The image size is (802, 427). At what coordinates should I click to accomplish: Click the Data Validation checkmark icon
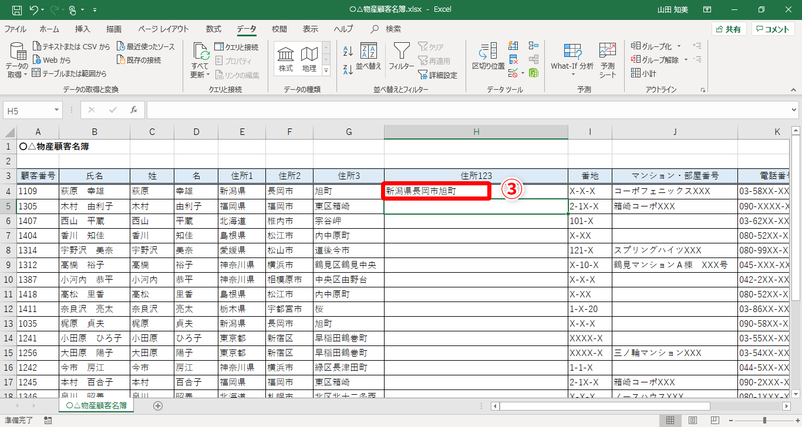coord(513,73)
